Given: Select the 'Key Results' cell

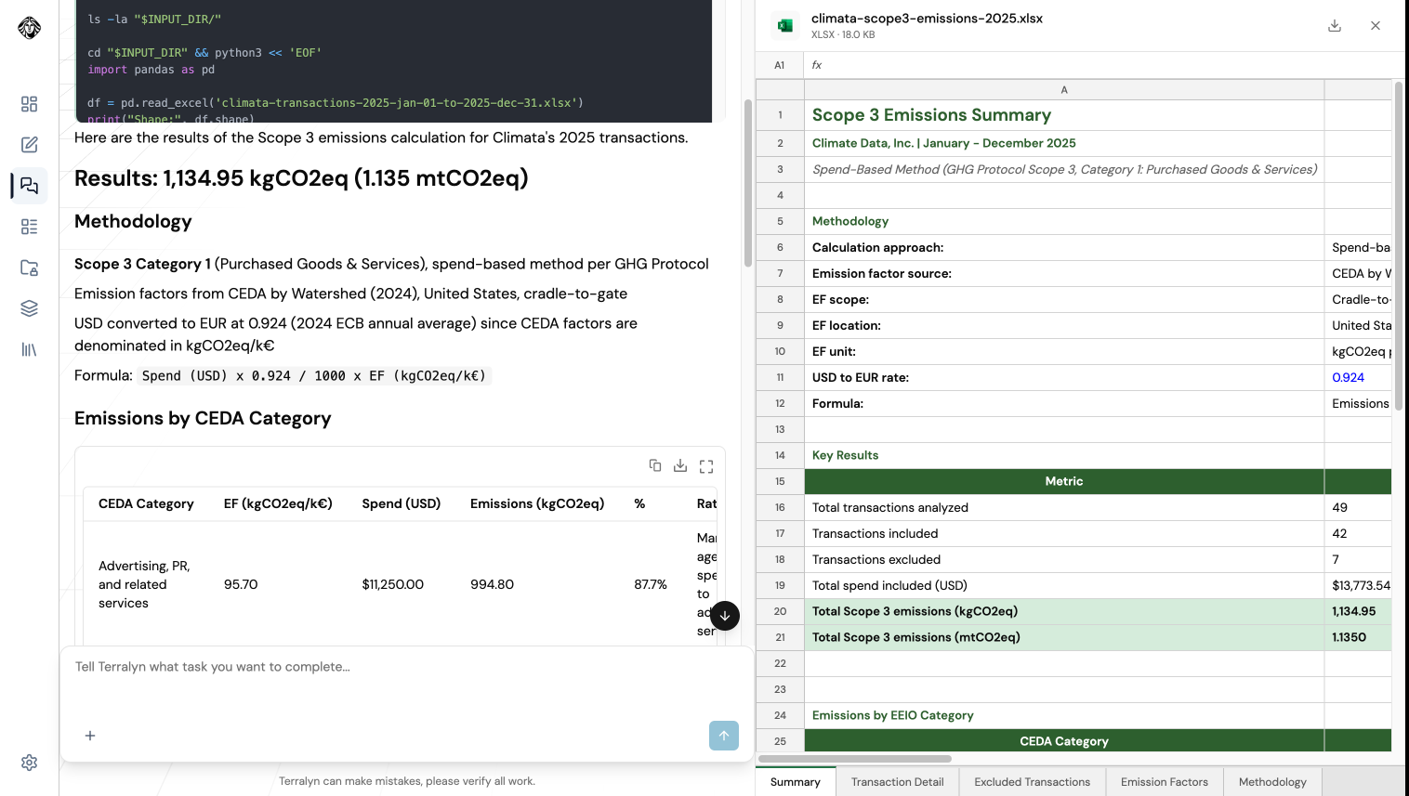Looking at the screenshot, I should click(x=1064, y=455).
